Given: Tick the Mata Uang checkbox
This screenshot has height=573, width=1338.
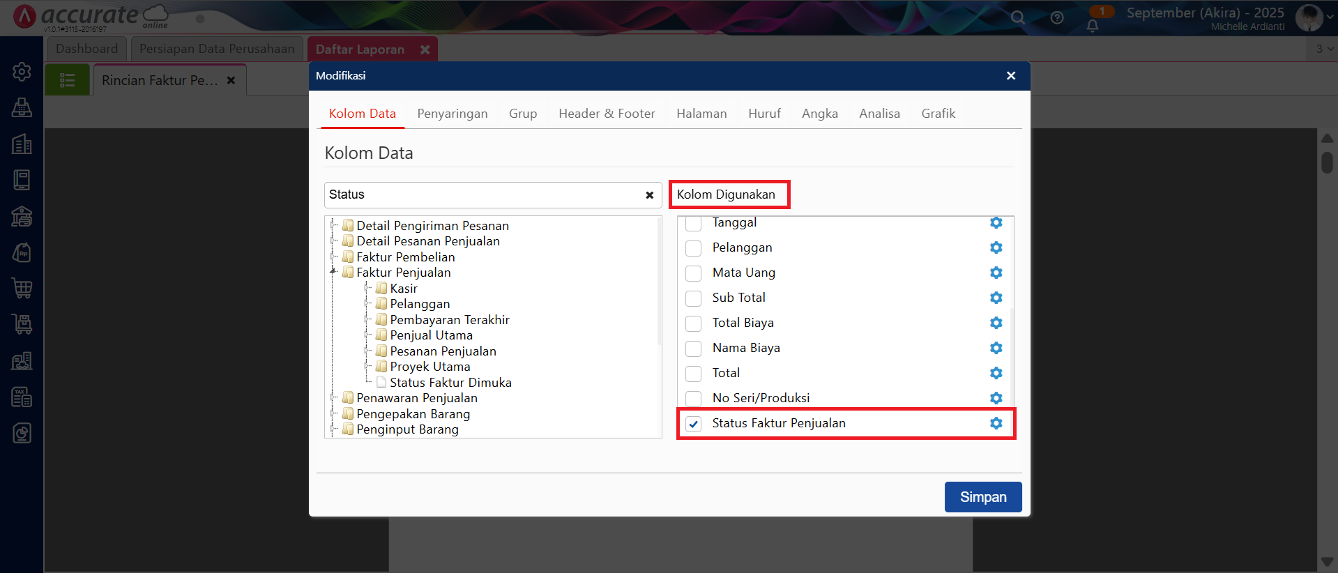Looking at the screenshot, I should (693, 273).
